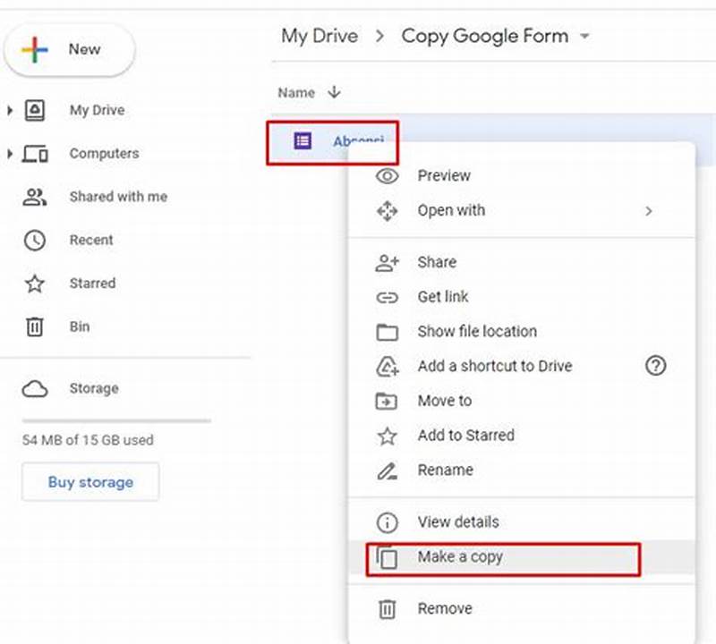Click the Starred sidebar icon
Viewport: 716px width, 644px height.
tap(34, 283)
